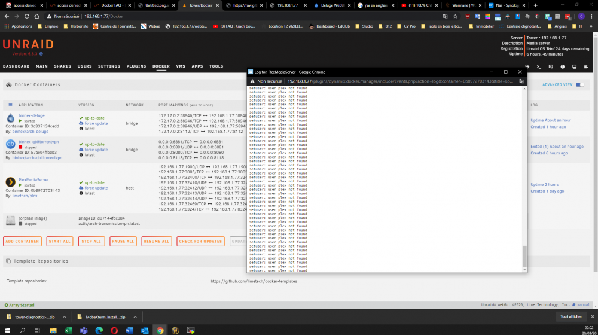This screenshot has width=598, height=335.
Task: Open the Unraid terminal icon
Action: coord(539,66)
